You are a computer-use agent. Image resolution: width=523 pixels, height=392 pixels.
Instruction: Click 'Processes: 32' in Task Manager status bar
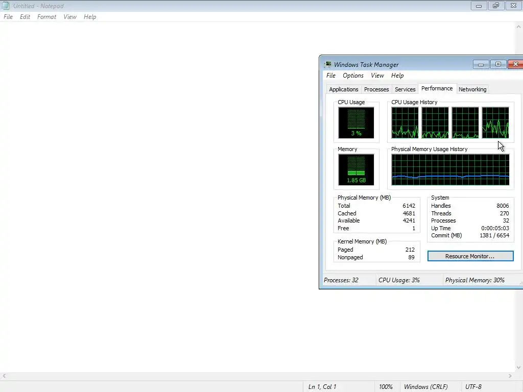point(341,280)
